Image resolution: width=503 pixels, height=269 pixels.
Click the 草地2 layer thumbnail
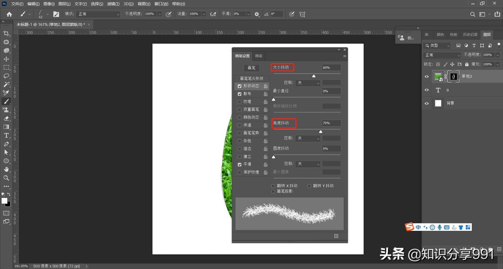coord(438,76)
